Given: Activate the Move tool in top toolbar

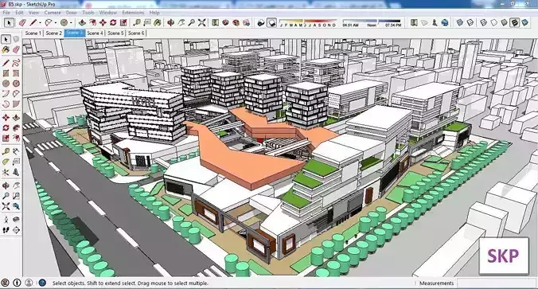Looking at the screenshot, I should pos(103,22).
